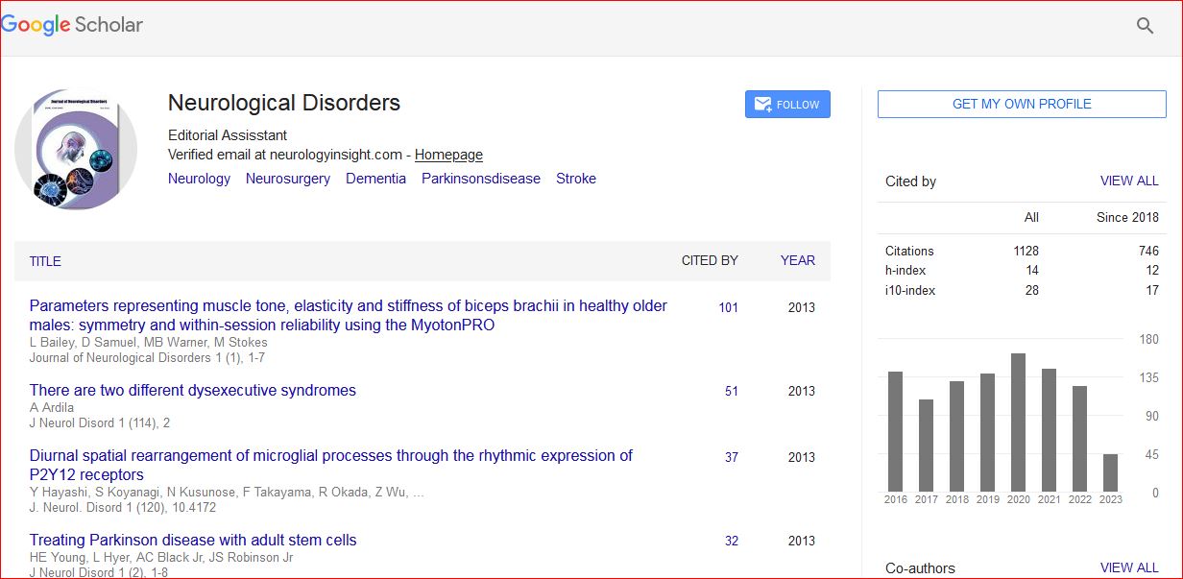Click Get My Own Profile button
The height and width of the screenshot is (579, 1183).
[x=1022, y=104]
